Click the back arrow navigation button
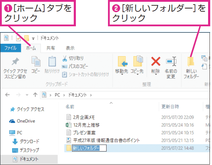Image resolution: width=212 pixels, height=165 pixels. pos(7,95)
